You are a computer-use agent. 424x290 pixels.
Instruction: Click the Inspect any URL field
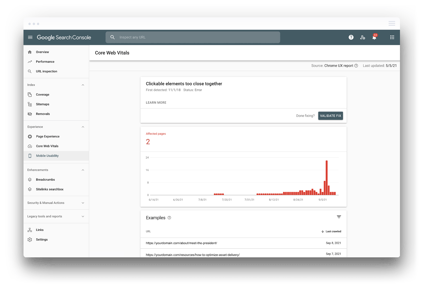[193, 37]
